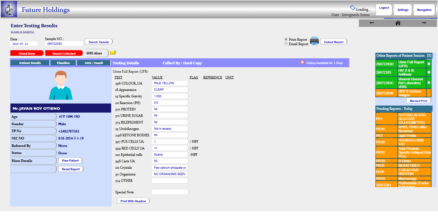438x217 pixels.
Task: Toggle the Print Report checkbox
Action: pos(286,39)
